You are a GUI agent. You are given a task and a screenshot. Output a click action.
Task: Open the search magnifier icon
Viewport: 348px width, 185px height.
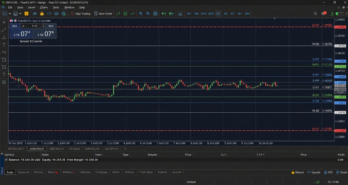[315, 13]
